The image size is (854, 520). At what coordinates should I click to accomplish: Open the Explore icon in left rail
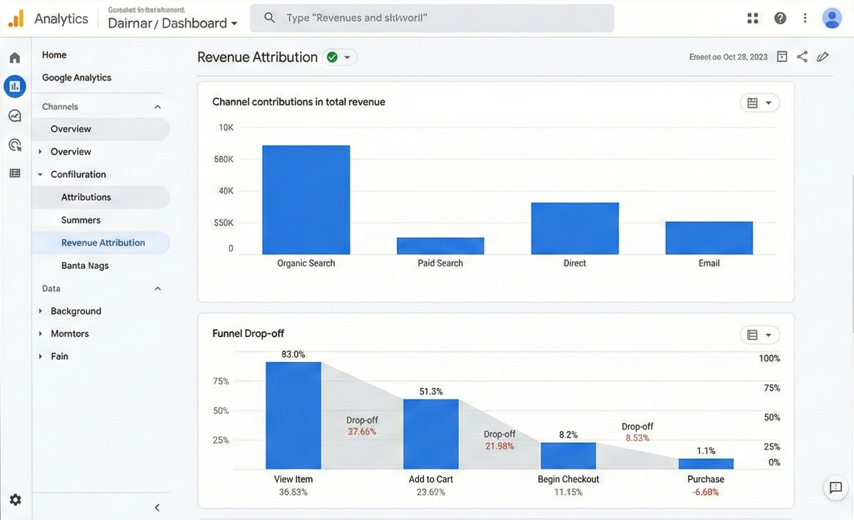[x=15, y=116]
